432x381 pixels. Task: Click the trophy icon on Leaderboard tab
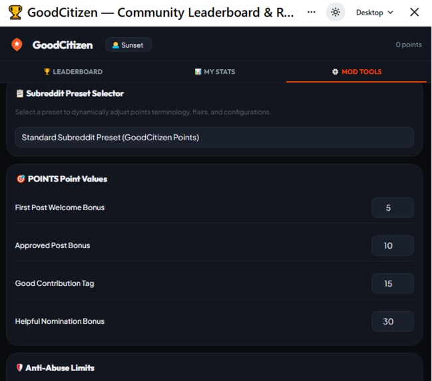[47, 72]
